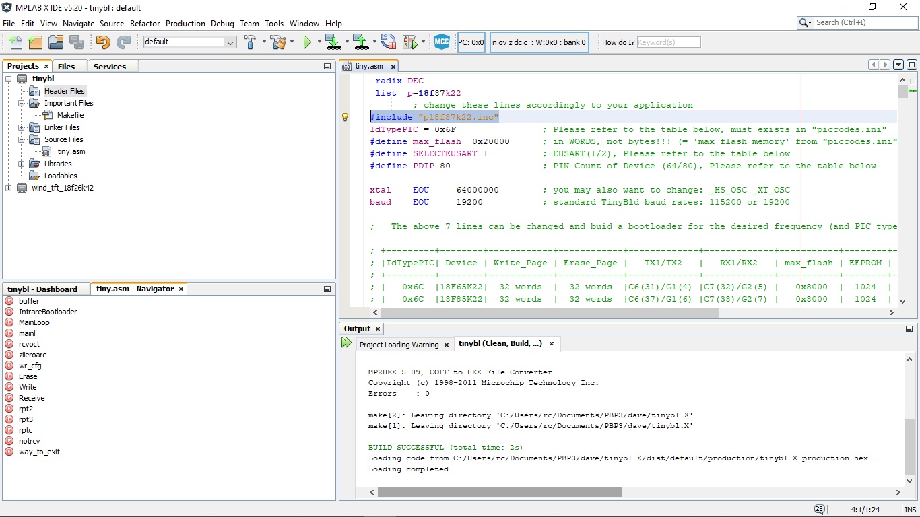Viewport: 920px width, 517px height.
Task: Click the How do I keyword field
Action: [x=668, y=42]
